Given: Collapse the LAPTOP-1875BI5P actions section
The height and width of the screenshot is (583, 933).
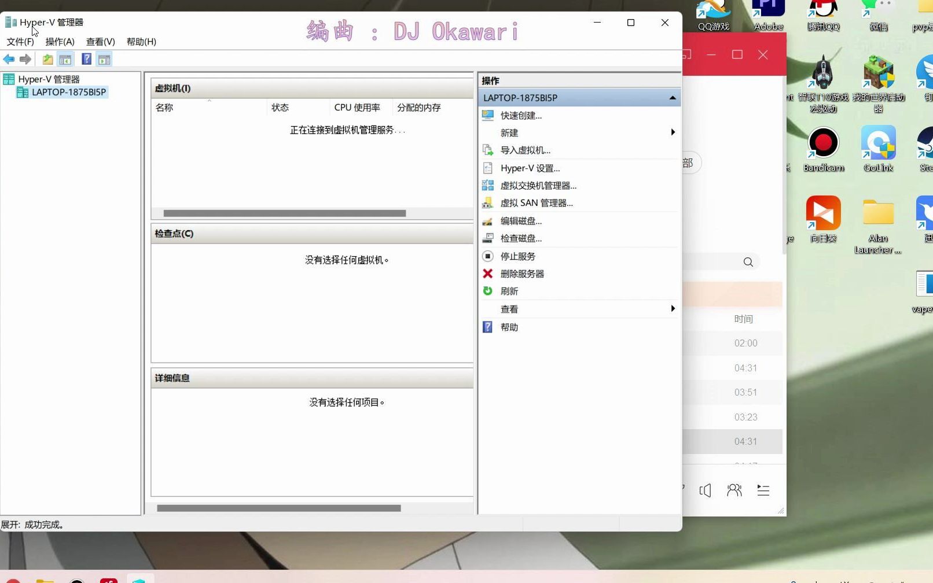Looking at the screenshot, I should point(673,98).
